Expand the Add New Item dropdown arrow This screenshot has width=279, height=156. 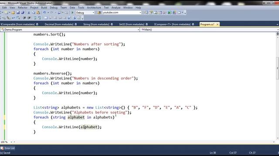click(x=10, y=13)
